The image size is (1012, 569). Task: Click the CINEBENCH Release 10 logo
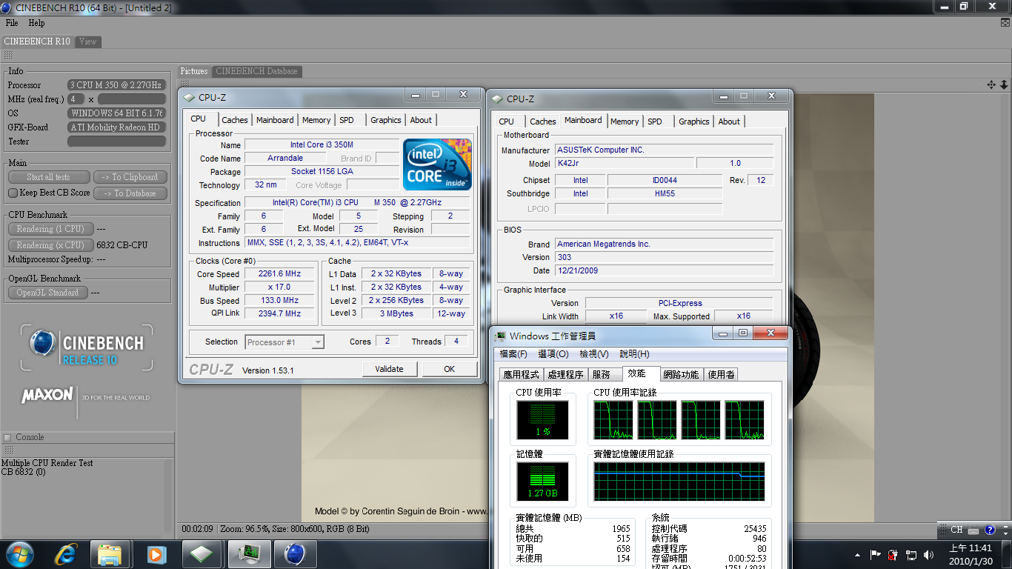click(87, 347)
